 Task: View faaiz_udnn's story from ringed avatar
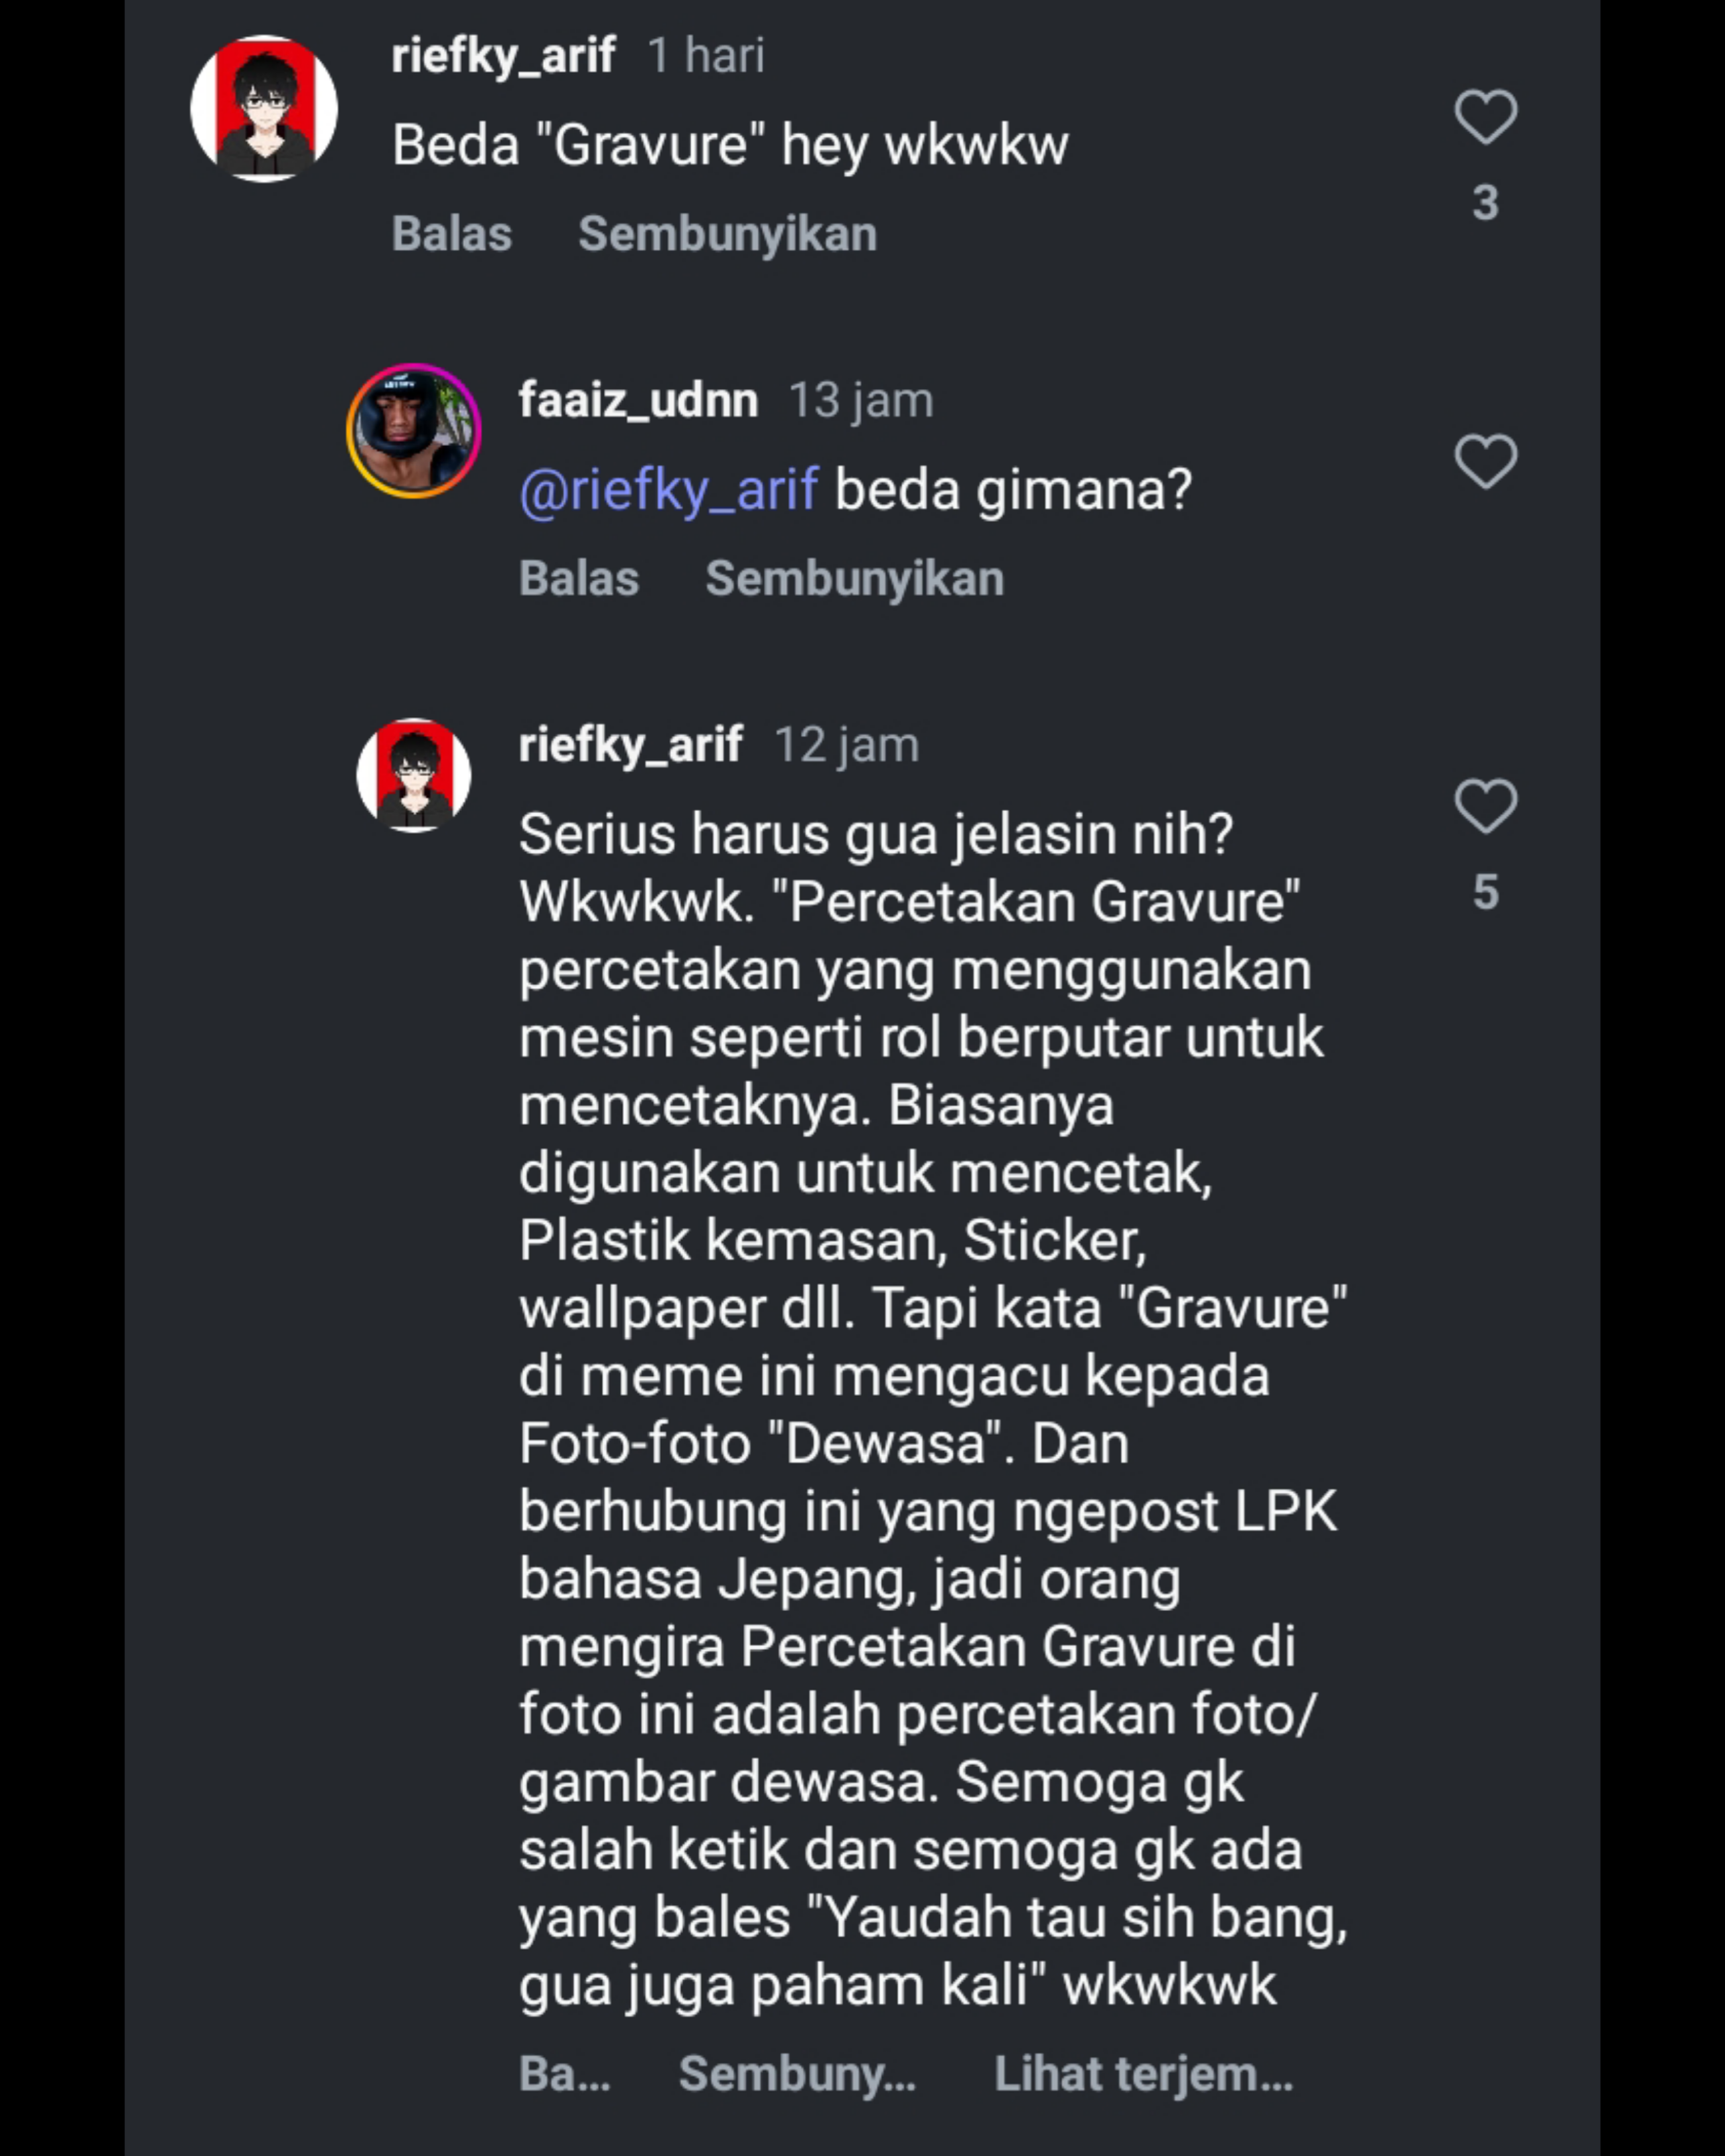414,431
